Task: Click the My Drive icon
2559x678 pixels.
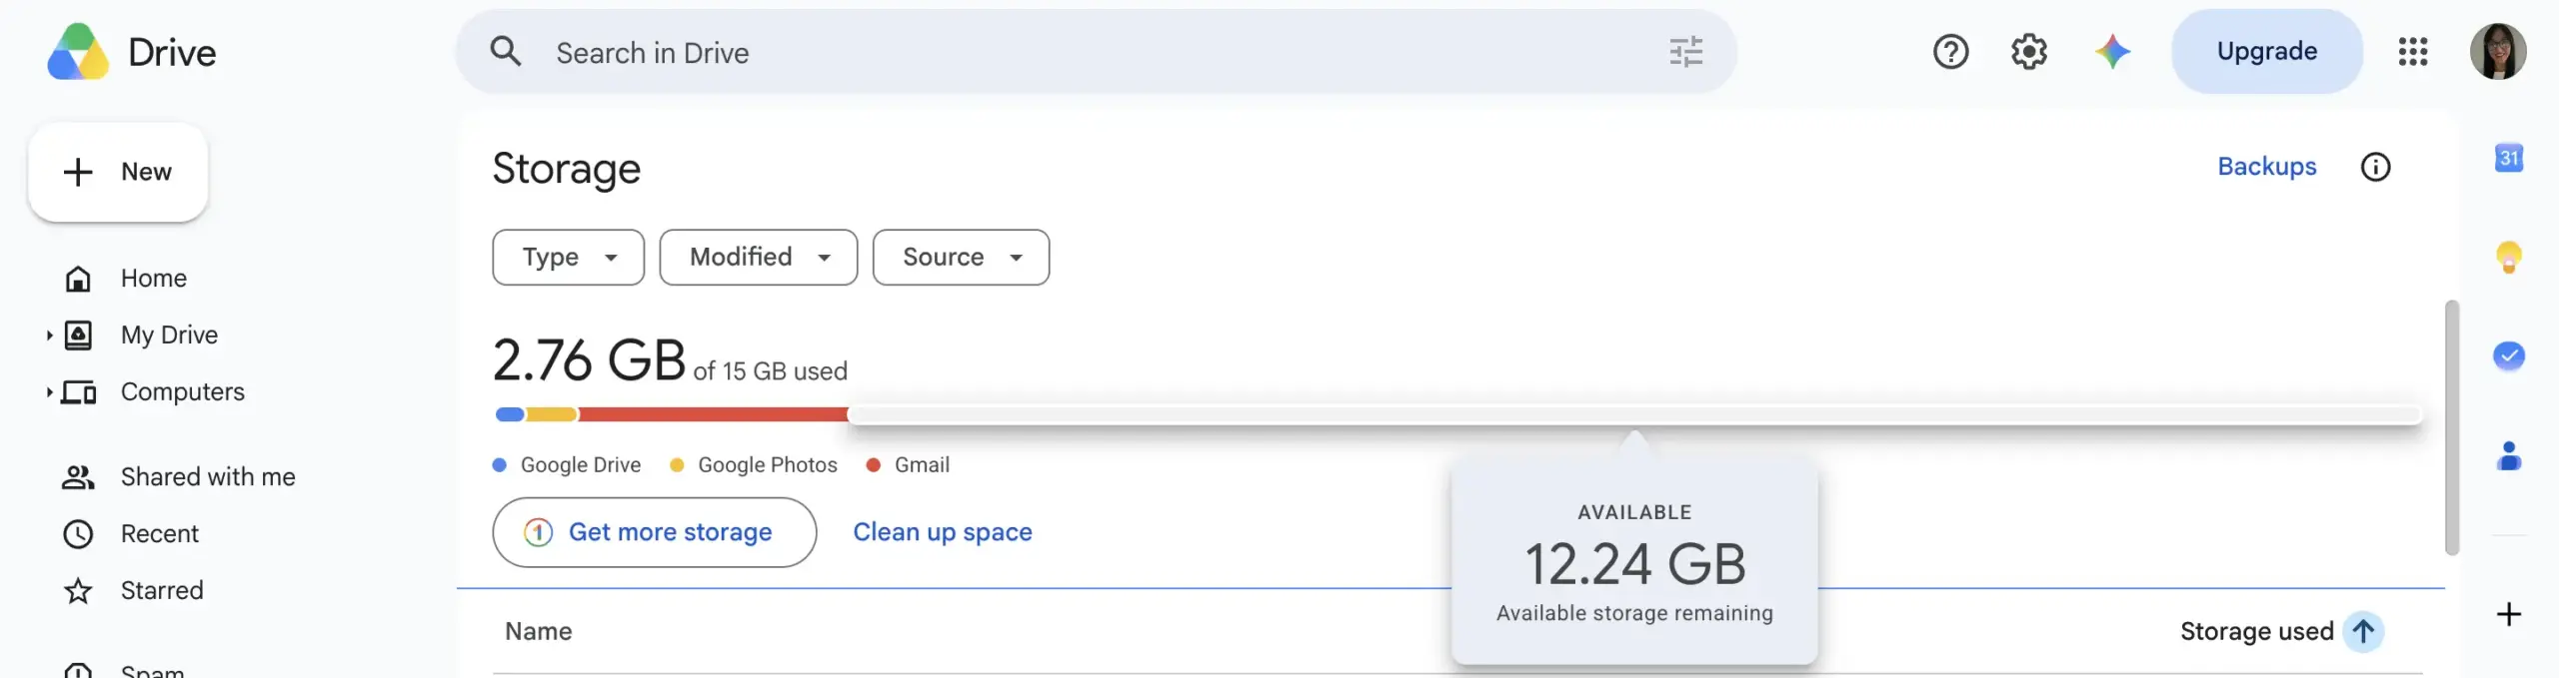Action: tap(78, 336)
